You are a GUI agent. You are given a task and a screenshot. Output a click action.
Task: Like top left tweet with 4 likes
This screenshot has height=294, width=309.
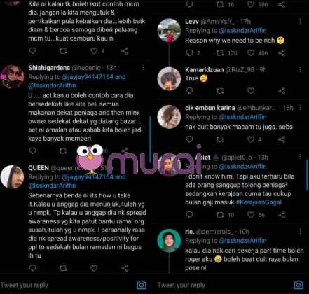click(x=94, y=51)
